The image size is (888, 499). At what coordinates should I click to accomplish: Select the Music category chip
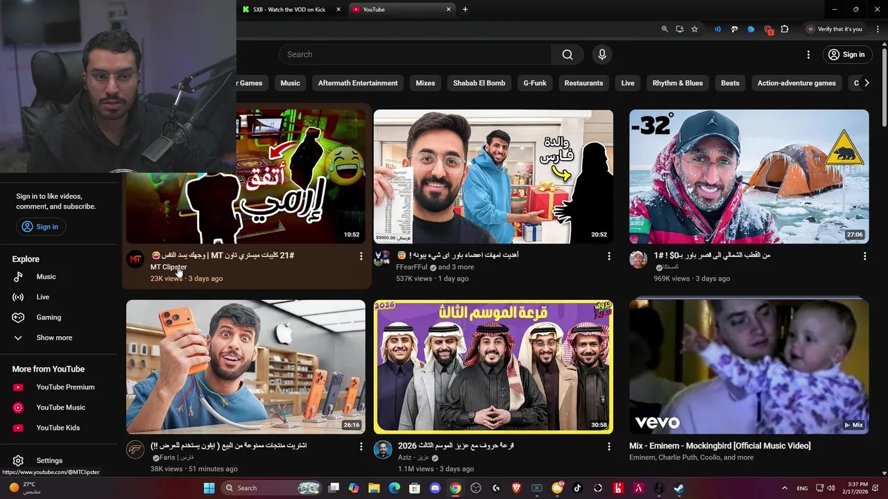coord(290,83)
